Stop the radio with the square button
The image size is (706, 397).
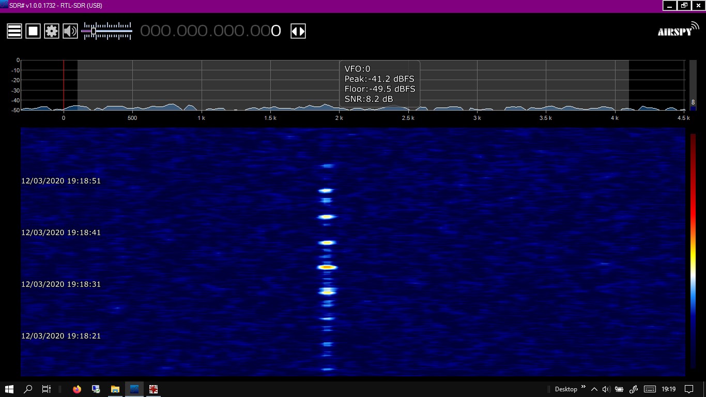pyautogui.click(x=33, y=31)
